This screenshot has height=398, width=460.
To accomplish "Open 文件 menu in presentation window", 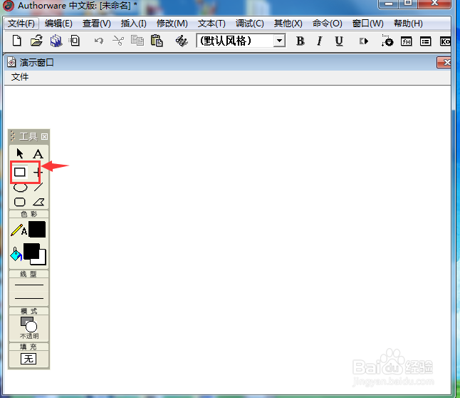I will click(20, 77).
